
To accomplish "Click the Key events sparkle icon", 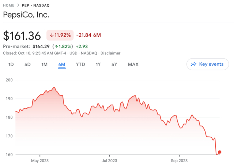I will pyautogui.click(x=194, y=64).
